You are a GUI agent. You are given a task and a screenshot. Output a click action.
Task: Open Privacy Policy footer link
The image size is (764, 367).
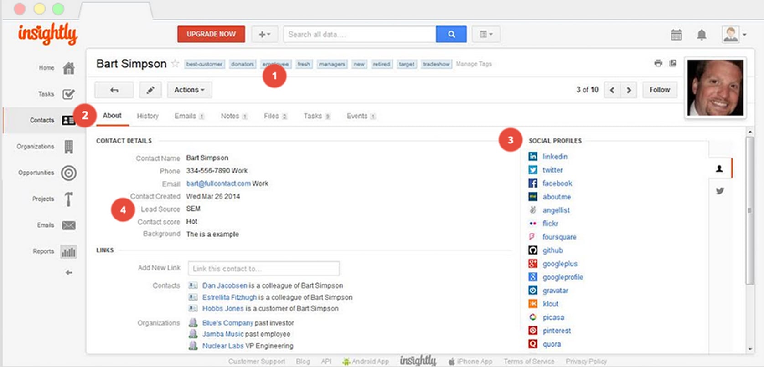click(586, 362)
